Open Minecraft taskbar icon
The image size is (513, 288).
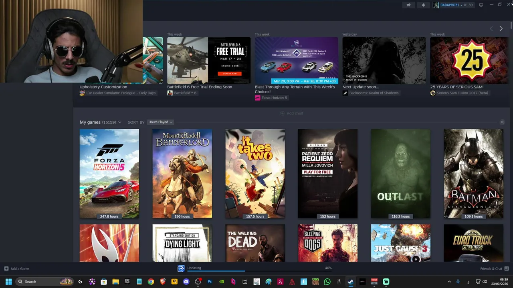(315, 282)
